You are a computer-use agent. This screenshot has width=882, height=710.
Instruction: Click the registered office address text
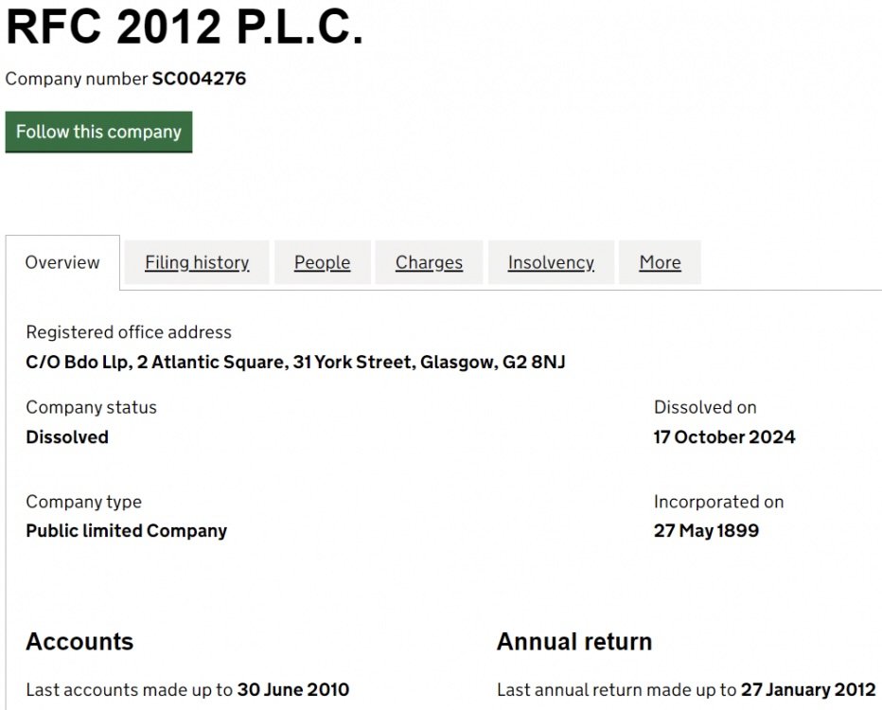pyautogui.click(x=295, y=362)
